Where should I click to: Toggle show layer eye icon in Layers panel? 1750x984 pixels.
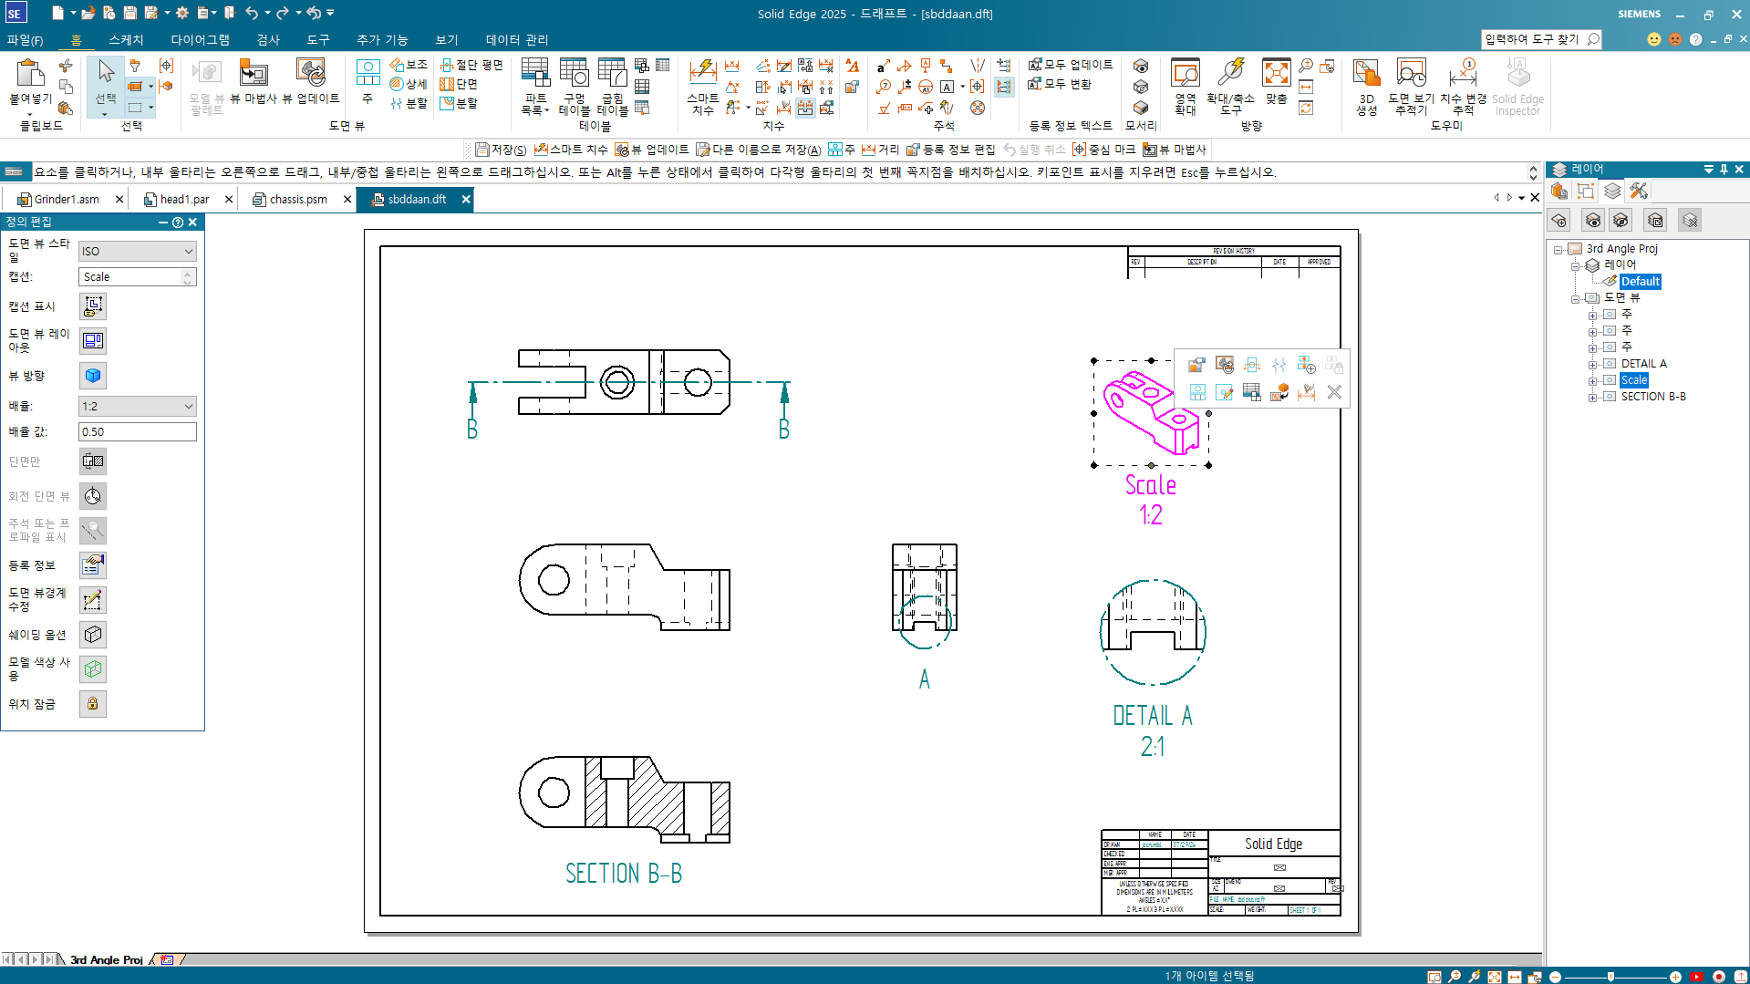(x=1593, y=220)
